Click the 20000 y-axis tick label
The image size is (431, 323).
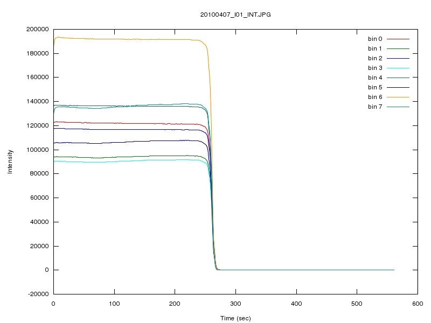click(39, 246)
